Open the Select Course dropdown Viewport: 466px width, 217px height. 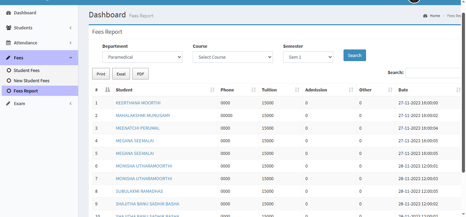coord(233,57)
